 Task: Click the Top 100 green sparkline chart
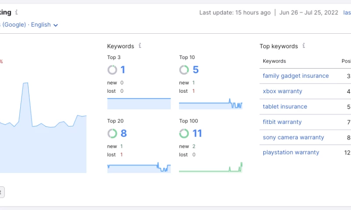coord(211,167)
